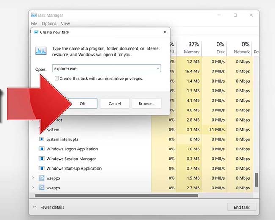Click the Browse... button

(x=147, y=103)
